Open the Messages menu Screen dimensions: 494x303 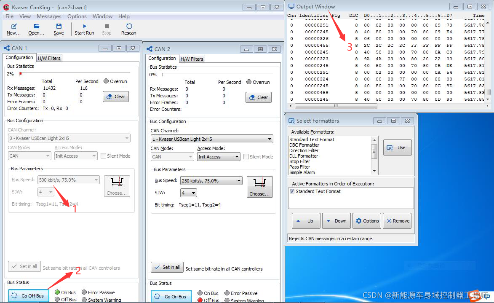click(x=49, y=16)
